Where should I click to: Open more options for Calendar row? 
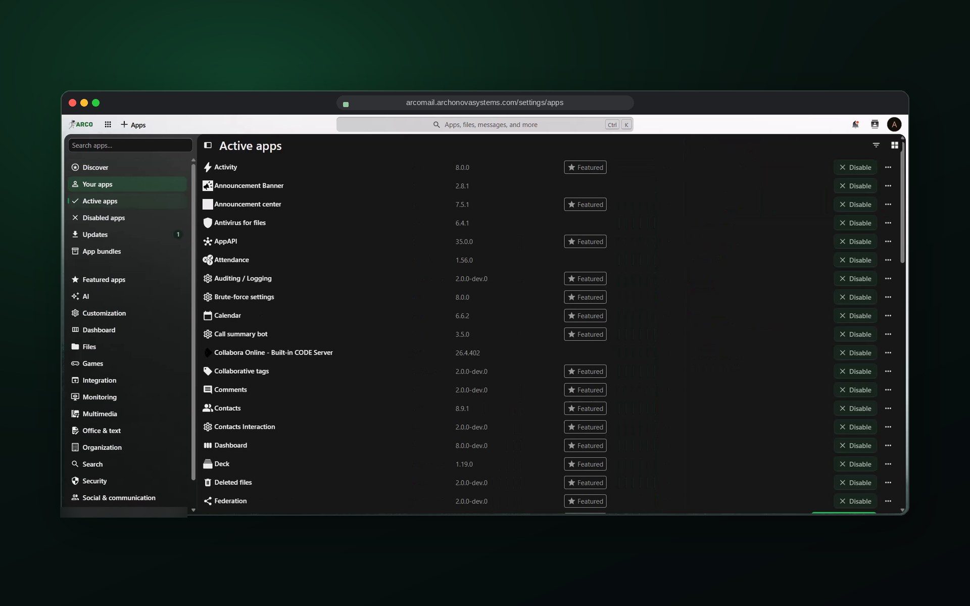[888, 316]
